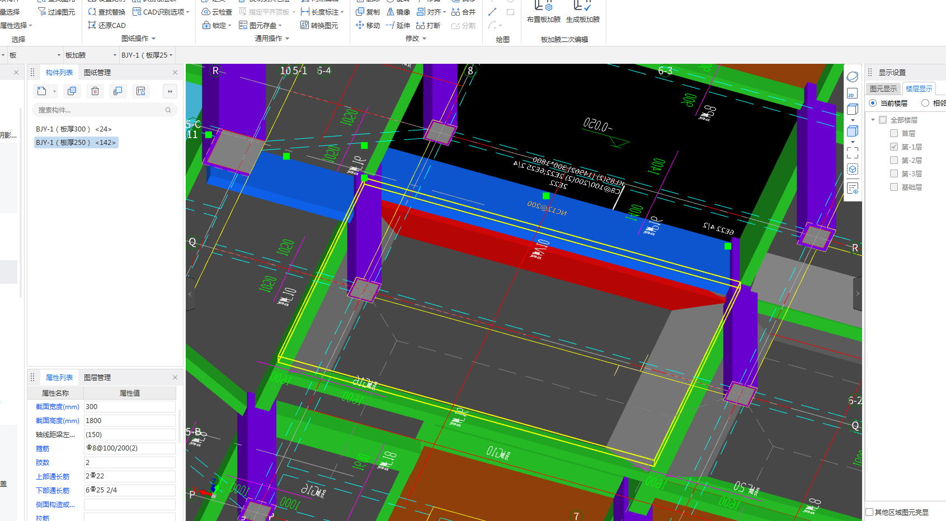The image size is (946, 521).
Task: Click the 搜索构件 search field
Action: (101, 110)
